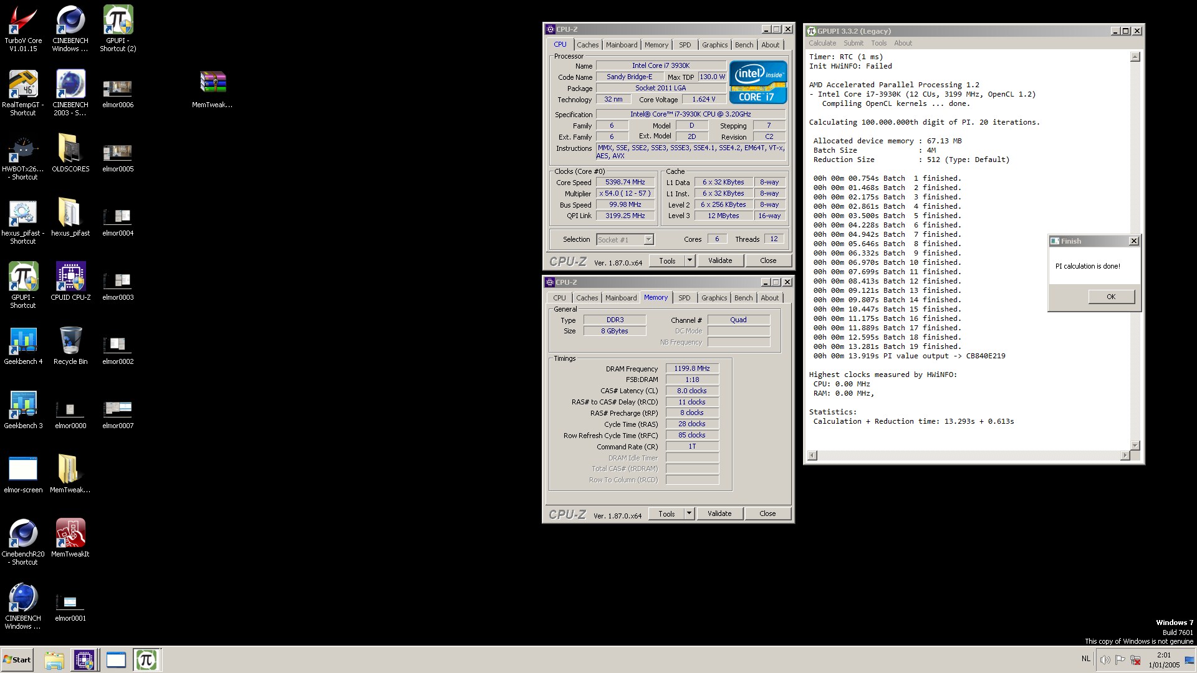Switch to Mainboard tab in top CPU-Z

tap(622, 45)
